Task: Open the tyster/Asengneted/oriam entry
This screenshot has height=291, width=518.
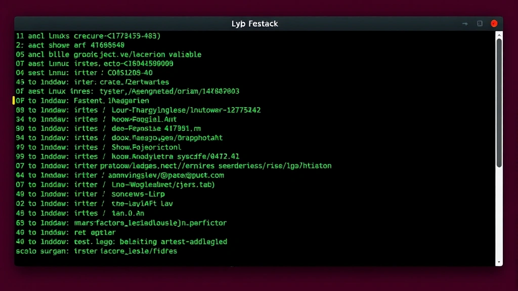Action: [169, 91]
